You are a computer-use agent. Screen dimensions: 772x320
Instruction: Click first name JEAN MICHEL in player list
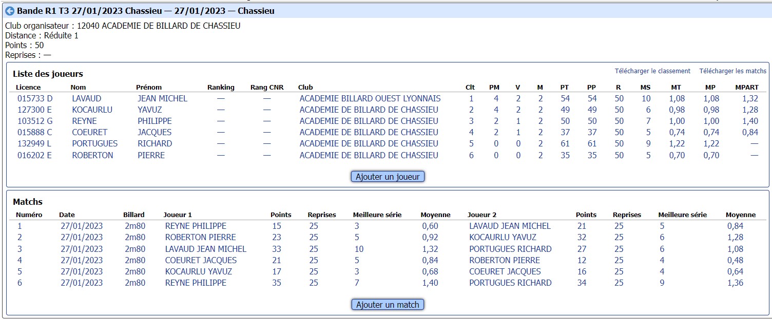pos(163,98)
